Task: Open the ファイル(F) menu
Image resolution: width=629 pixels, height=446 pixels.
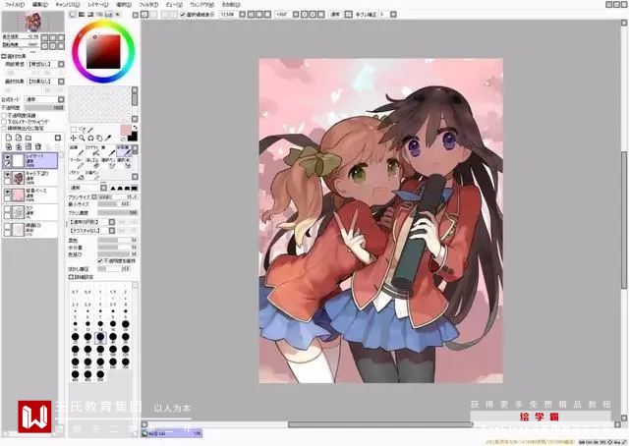Action: coord(15,4)
